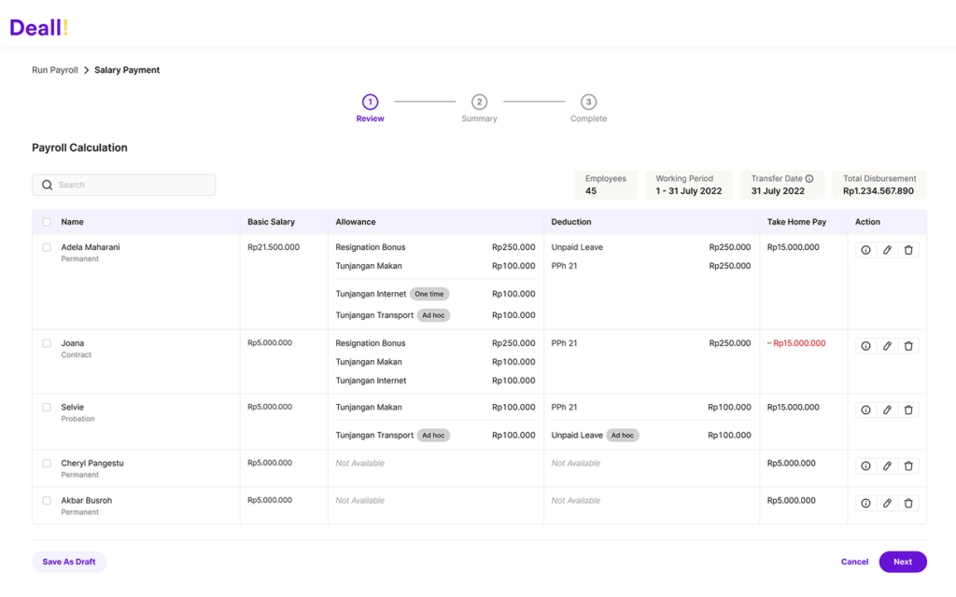View Cheryl Pangestu's details via info icon

[865, 465]
